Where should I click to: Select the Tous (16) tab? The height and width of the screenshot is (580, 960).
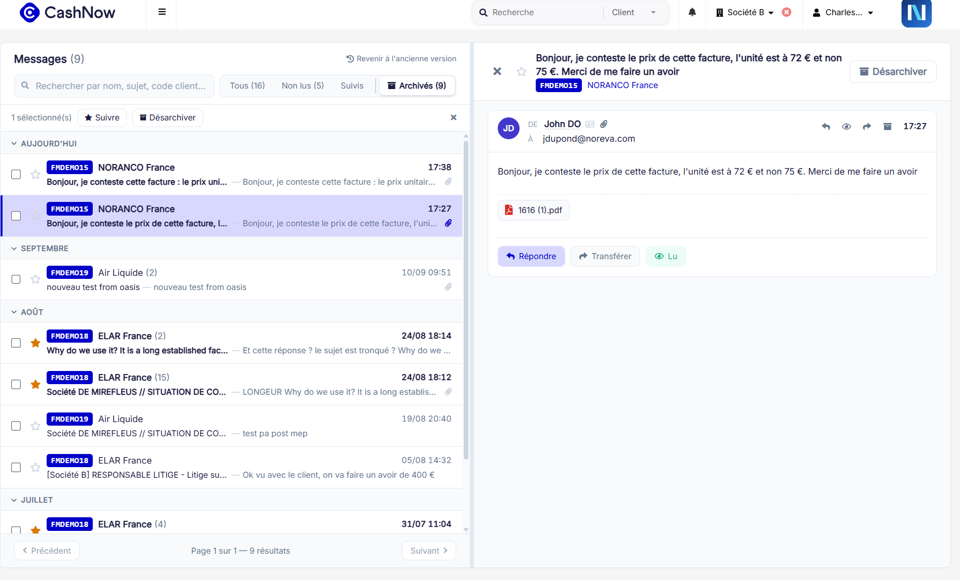coord(247,86)
